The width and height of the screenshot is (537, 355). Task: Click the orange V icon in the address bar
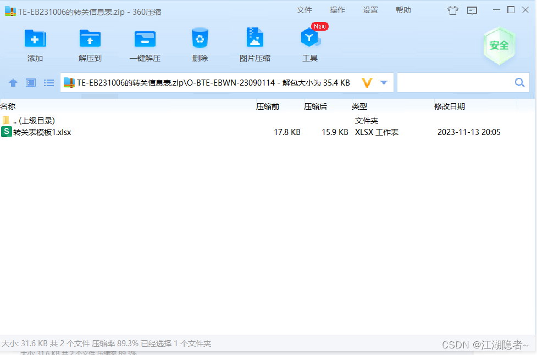pos(367,83)
